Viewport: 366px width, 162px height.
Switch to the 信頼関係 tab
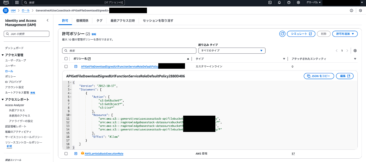click(82, 21)
